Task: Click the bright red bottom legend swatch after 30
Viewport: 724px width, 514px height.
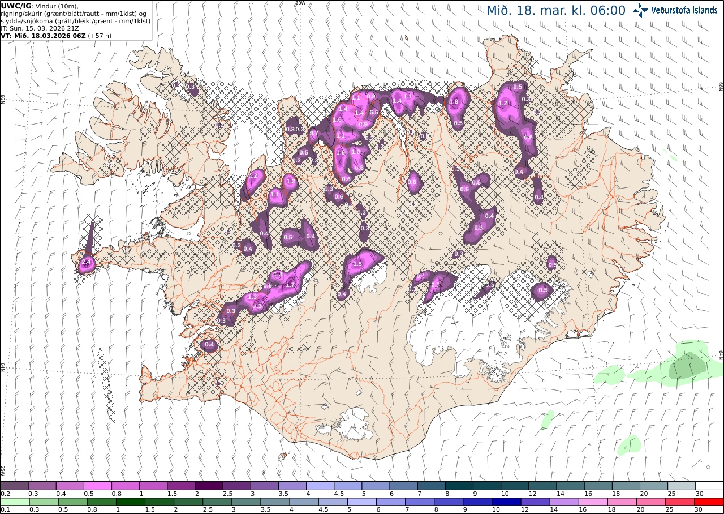Action: [x=709, y=502]
